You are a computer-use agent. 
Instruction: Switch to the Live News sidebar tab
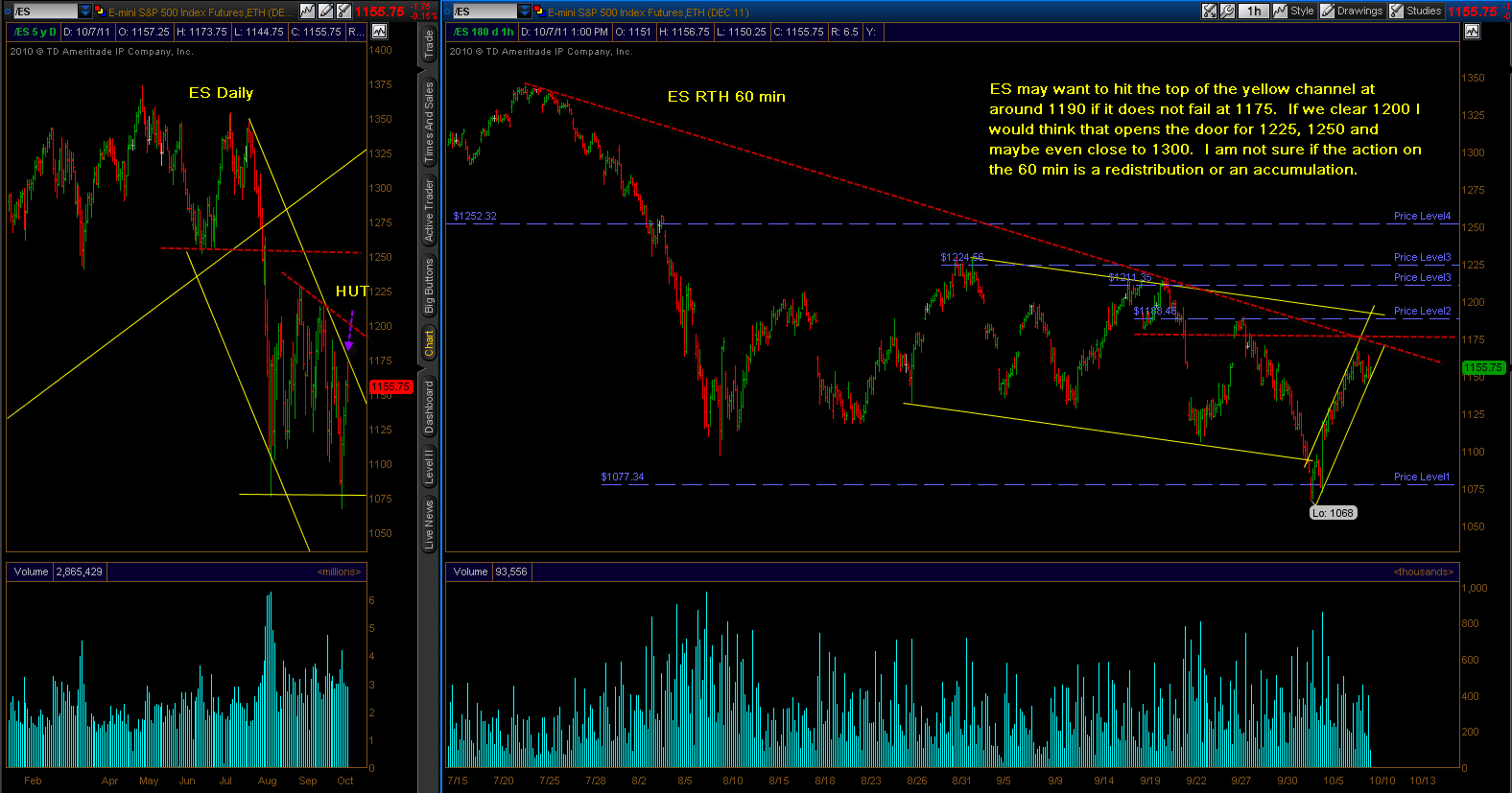[429, 524]
